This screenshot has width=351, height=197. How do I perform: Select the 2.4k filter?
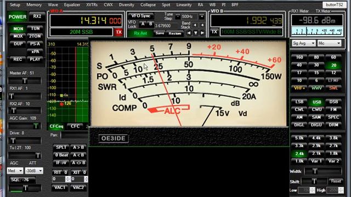click(x=299, y=154)
